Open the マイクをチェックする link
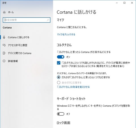Viewport: 136px width, 128px height. tap(66, 34)
